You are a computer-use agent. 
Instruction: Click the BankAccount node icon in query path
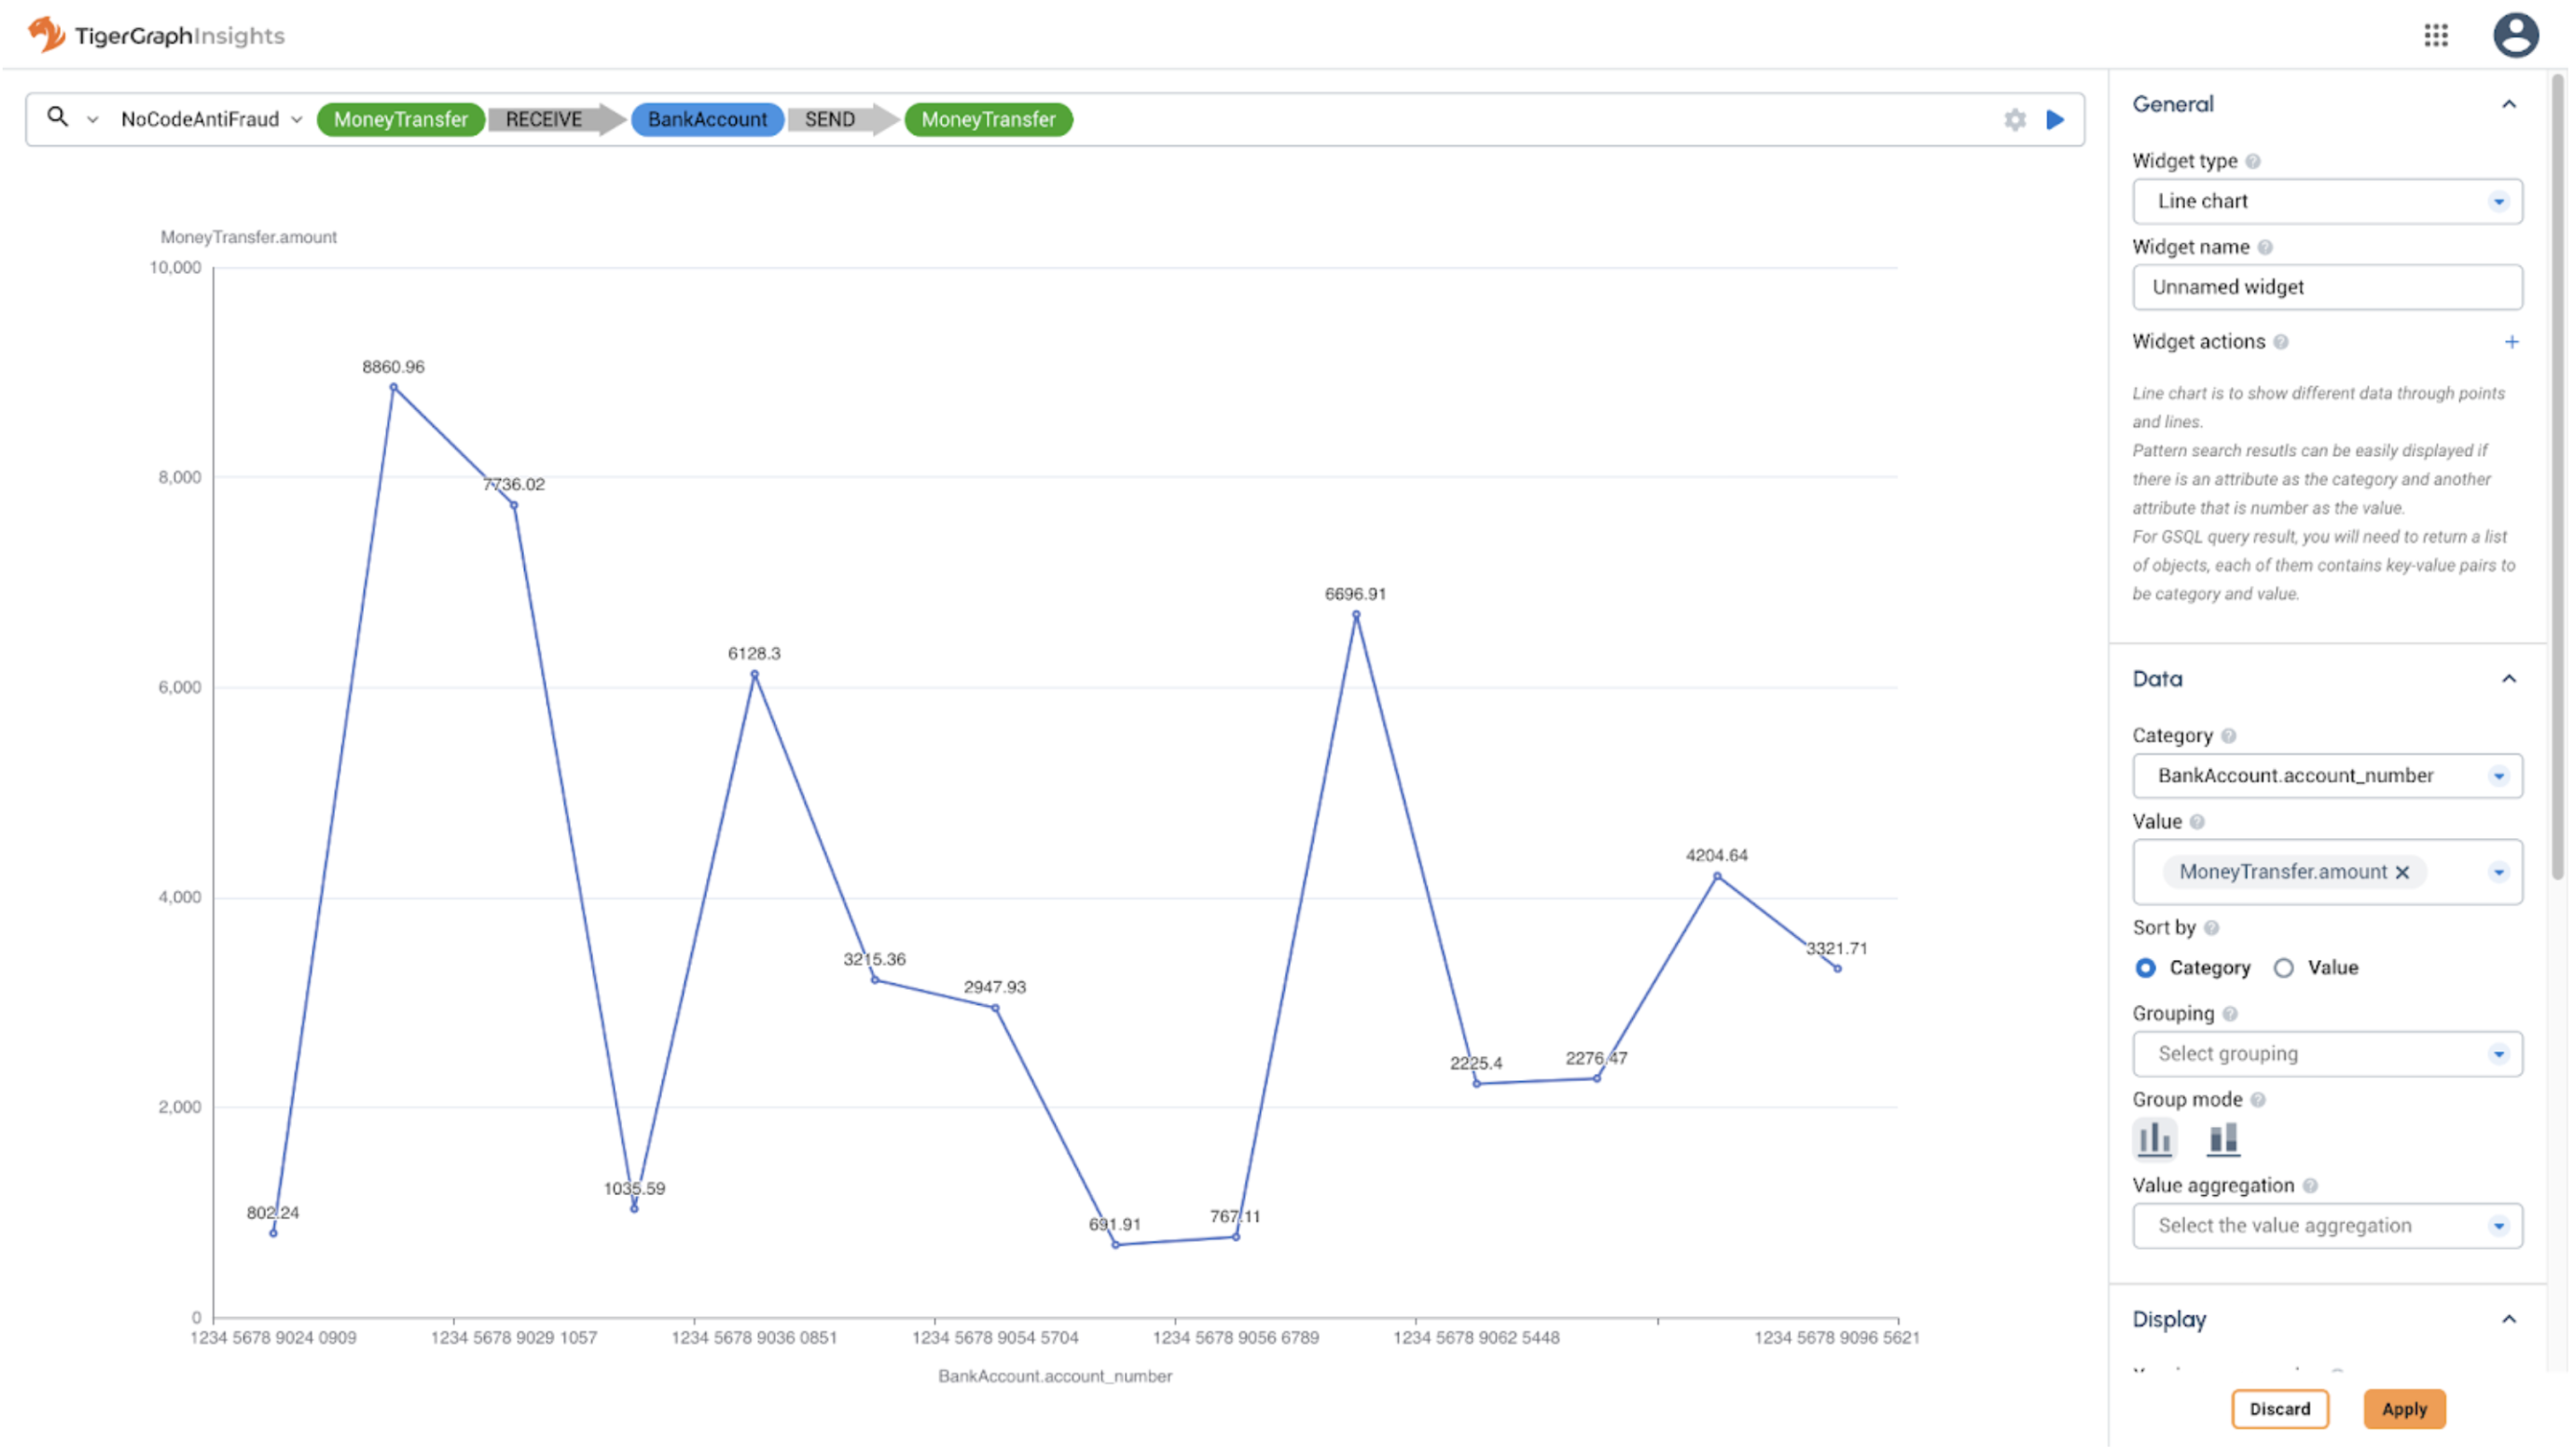click(705, 118)
